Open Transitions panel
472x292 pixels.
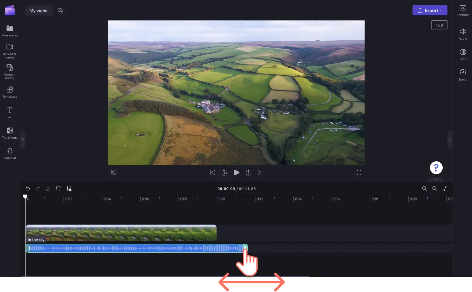[10, 133]
